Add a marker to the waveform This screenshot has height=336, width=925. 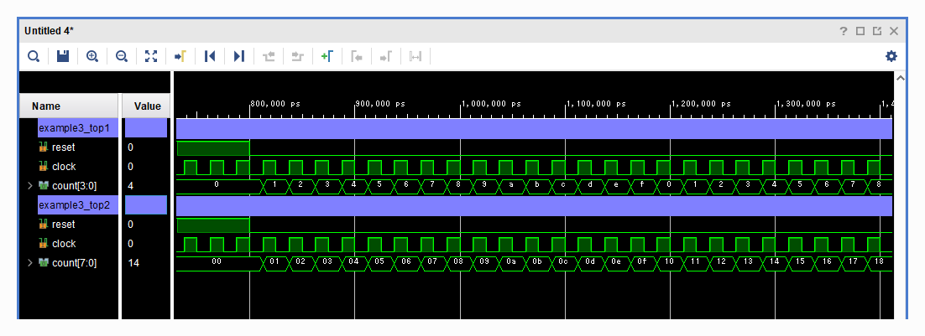pos(327,56)
